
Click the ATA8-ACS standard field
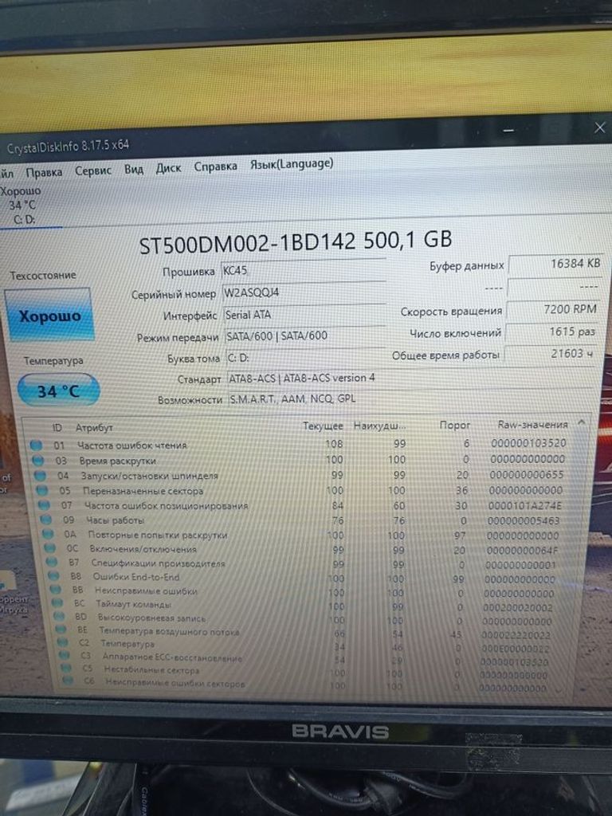(410, 379)
